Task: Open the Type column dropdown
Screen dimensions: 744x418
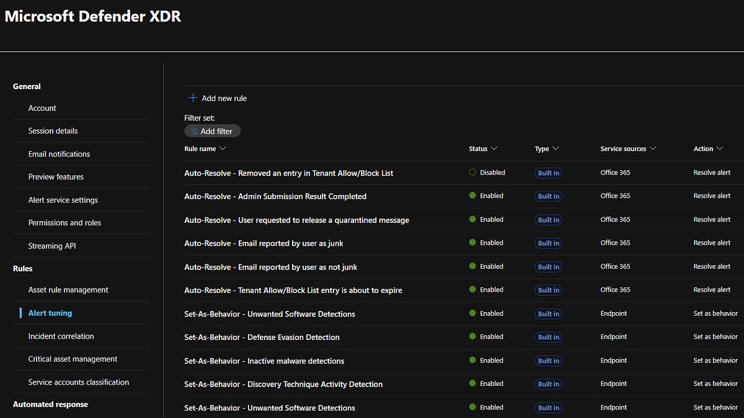Action: click(556, 149)
